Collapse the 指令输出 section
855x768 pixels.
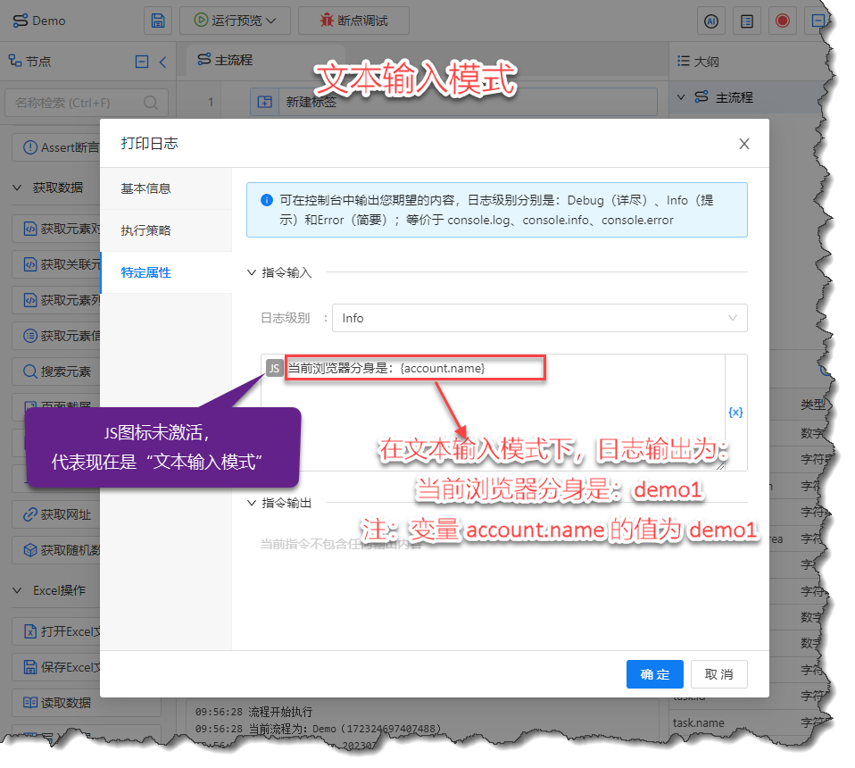tap(253, 503)
